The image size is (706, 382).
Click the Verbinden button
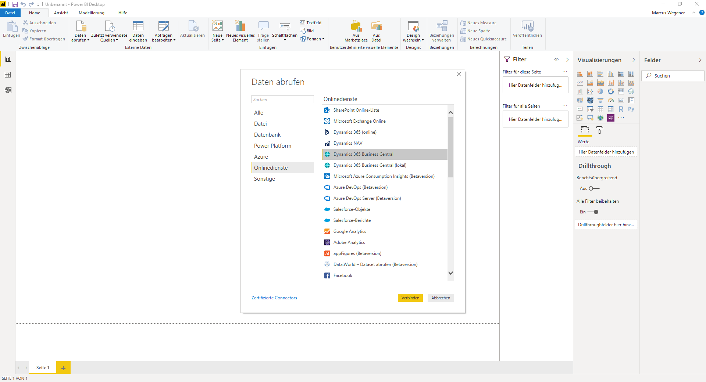pos(410,298)
